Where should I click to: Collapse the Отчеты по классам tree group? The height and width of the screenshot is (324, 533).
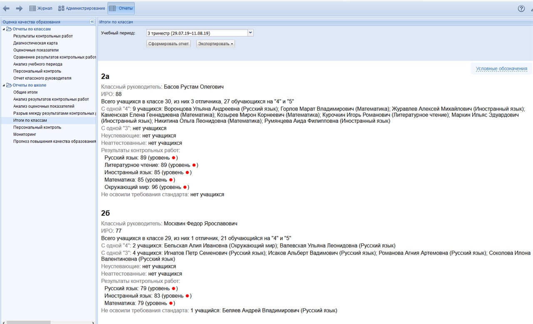click(x=4, y=29)
